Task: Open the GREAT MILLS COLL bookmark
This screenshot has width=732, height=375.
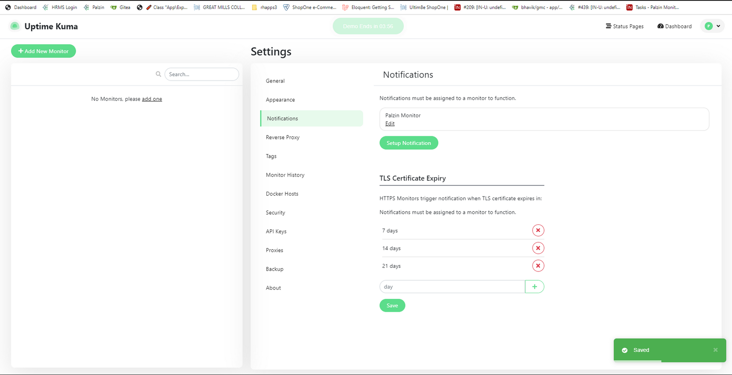Action: 219,7
